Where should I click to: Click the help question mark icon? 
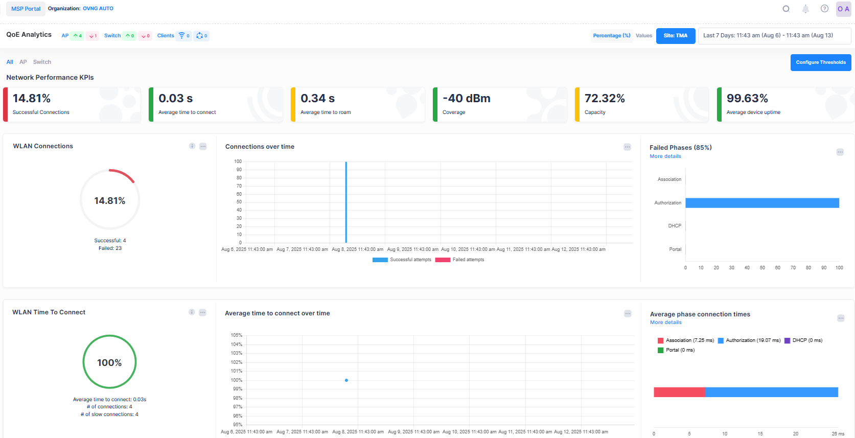point(824,9)
